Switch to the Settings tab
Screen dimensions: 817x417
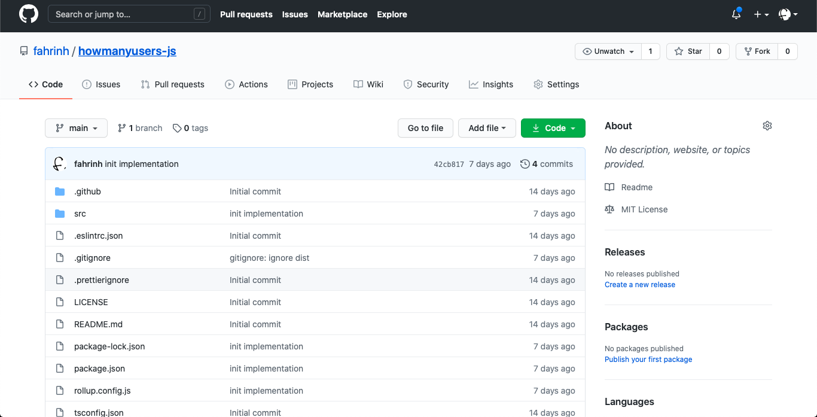(x=556, y=84)
